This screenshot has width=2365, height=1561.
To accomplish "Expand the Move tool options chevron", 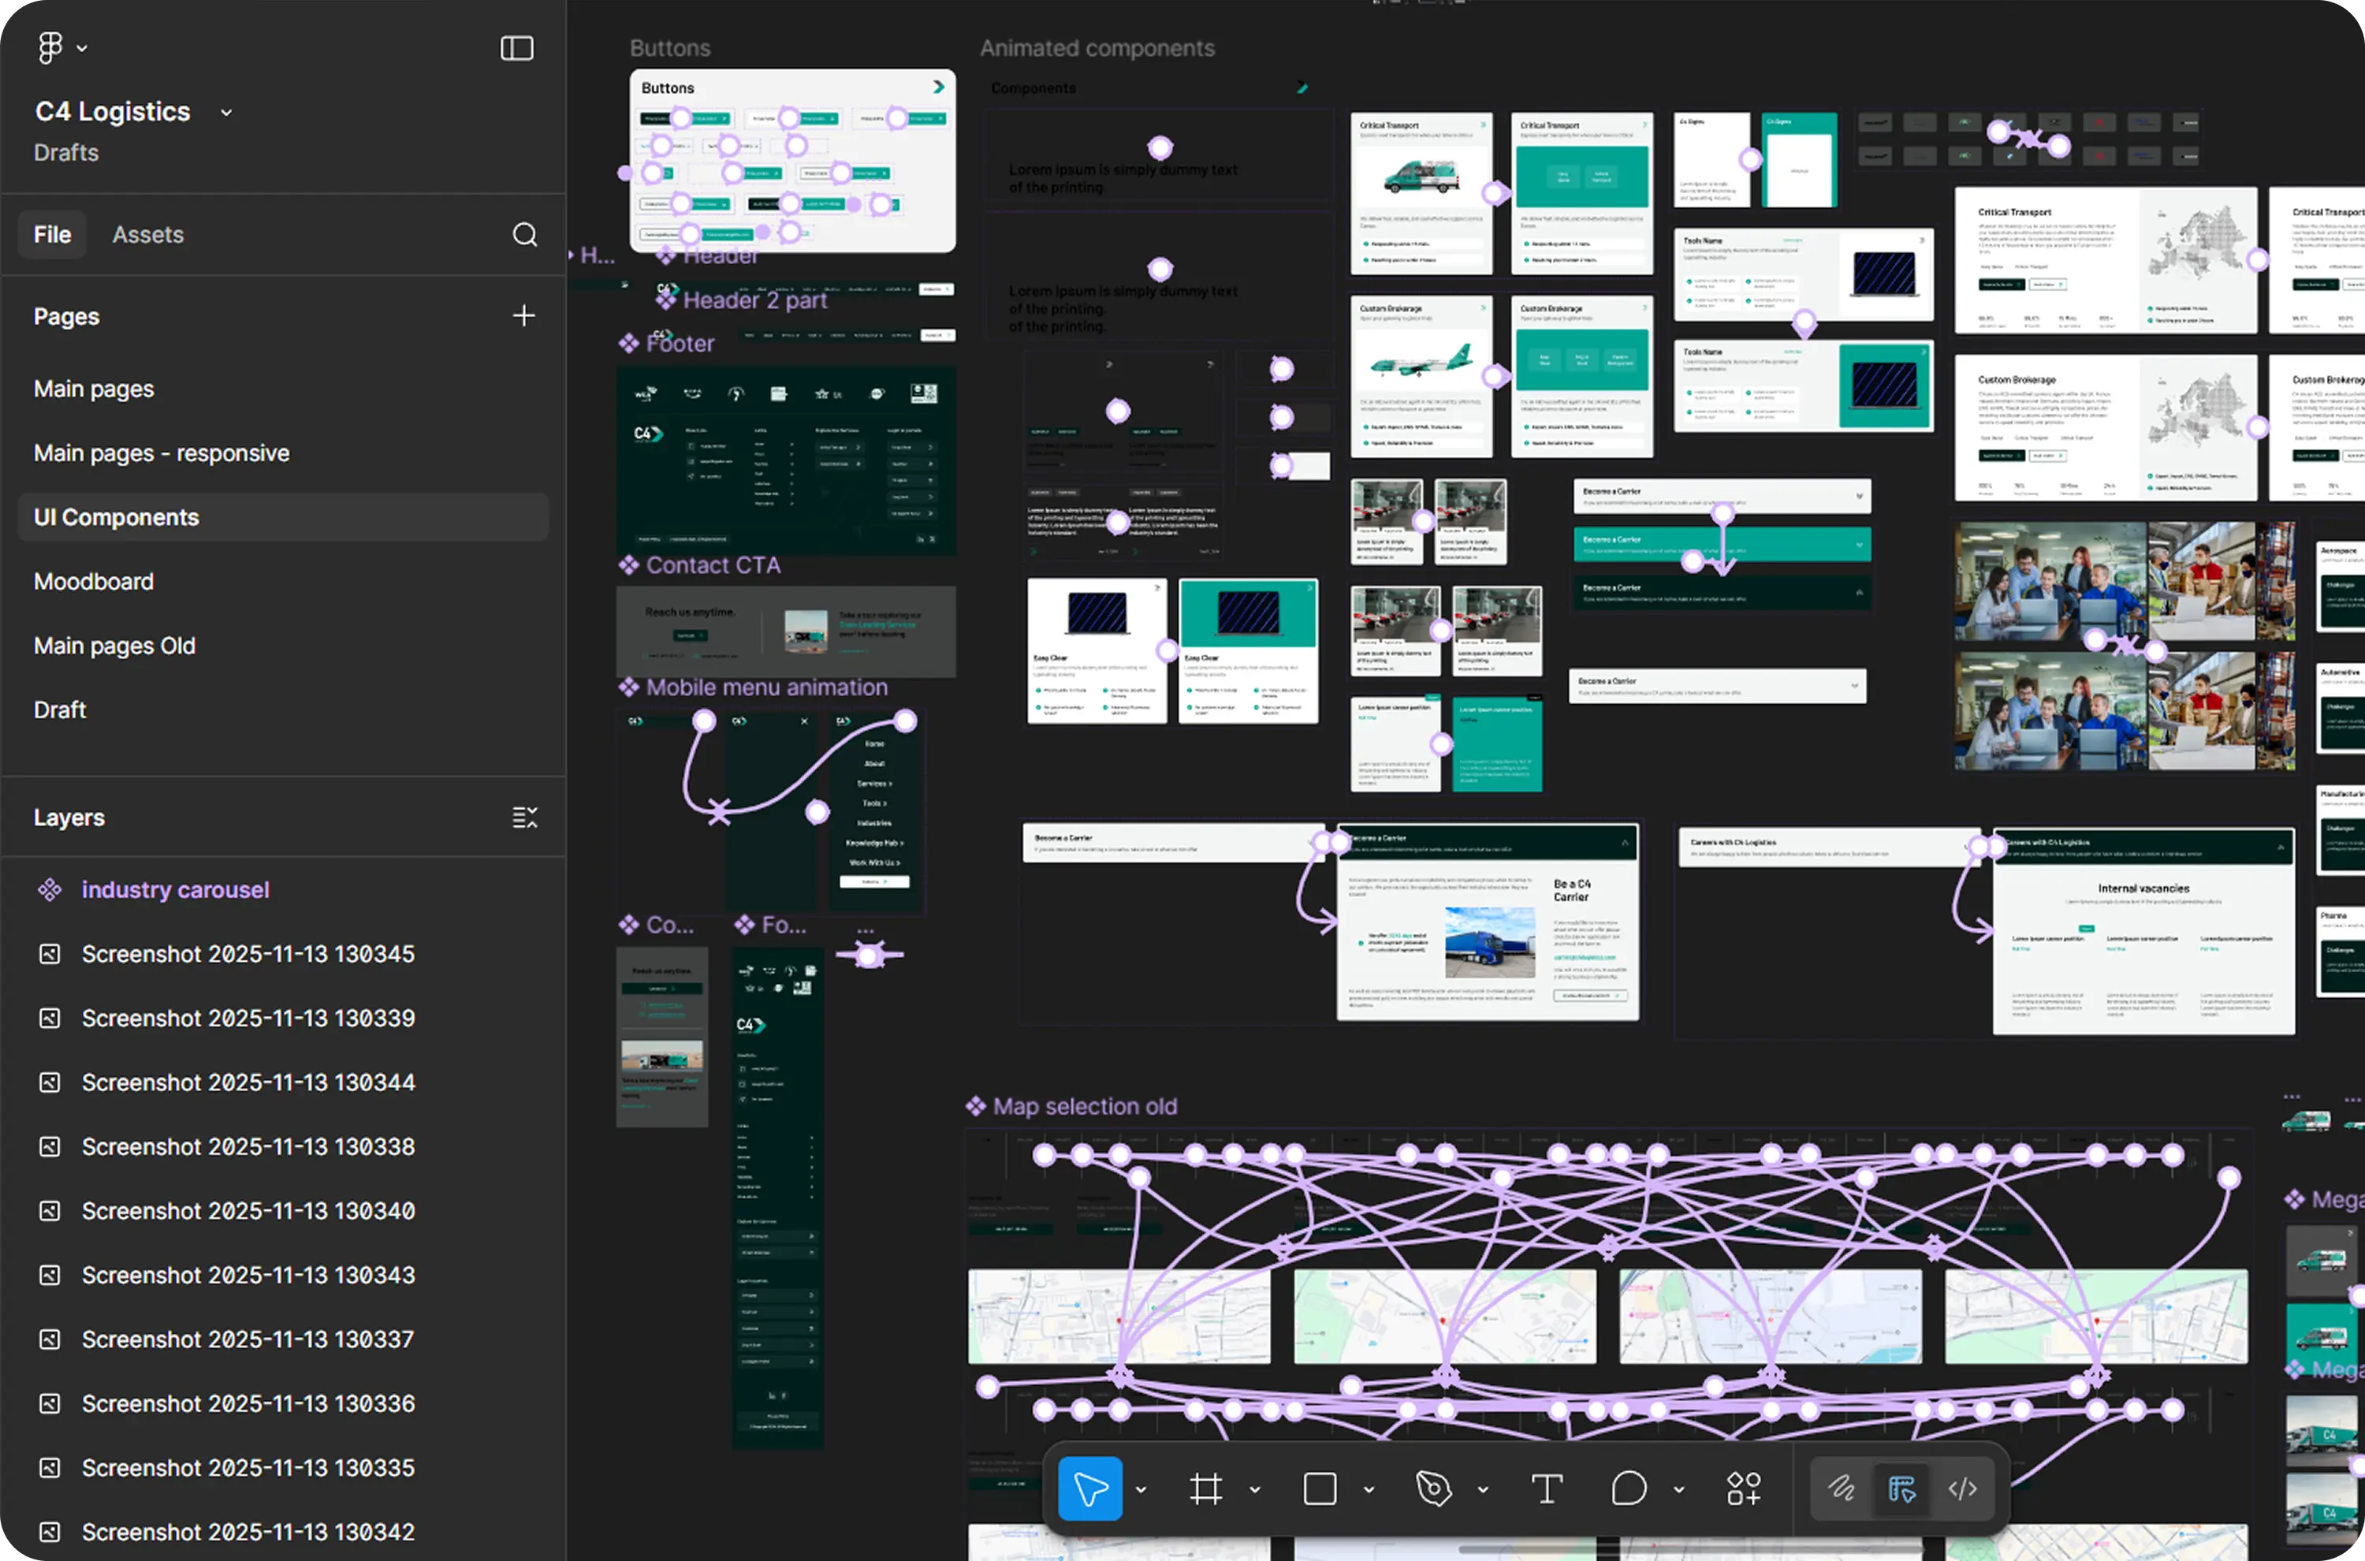I will point(1141,1490).
